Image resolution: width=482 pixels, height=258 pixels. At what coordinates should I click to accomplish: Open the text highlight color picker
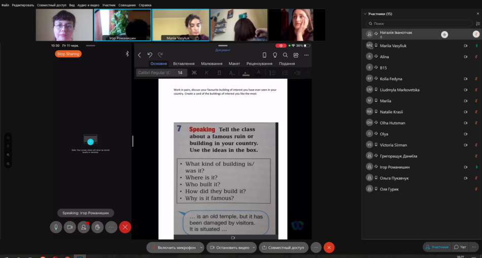(246, 73)
